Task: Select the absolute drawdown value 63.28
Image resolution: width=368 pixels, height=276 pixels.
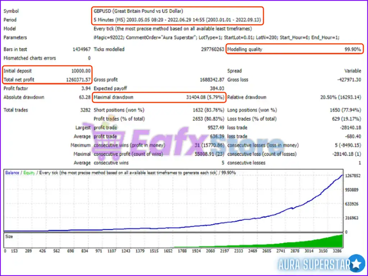Action: coord(85,97)
